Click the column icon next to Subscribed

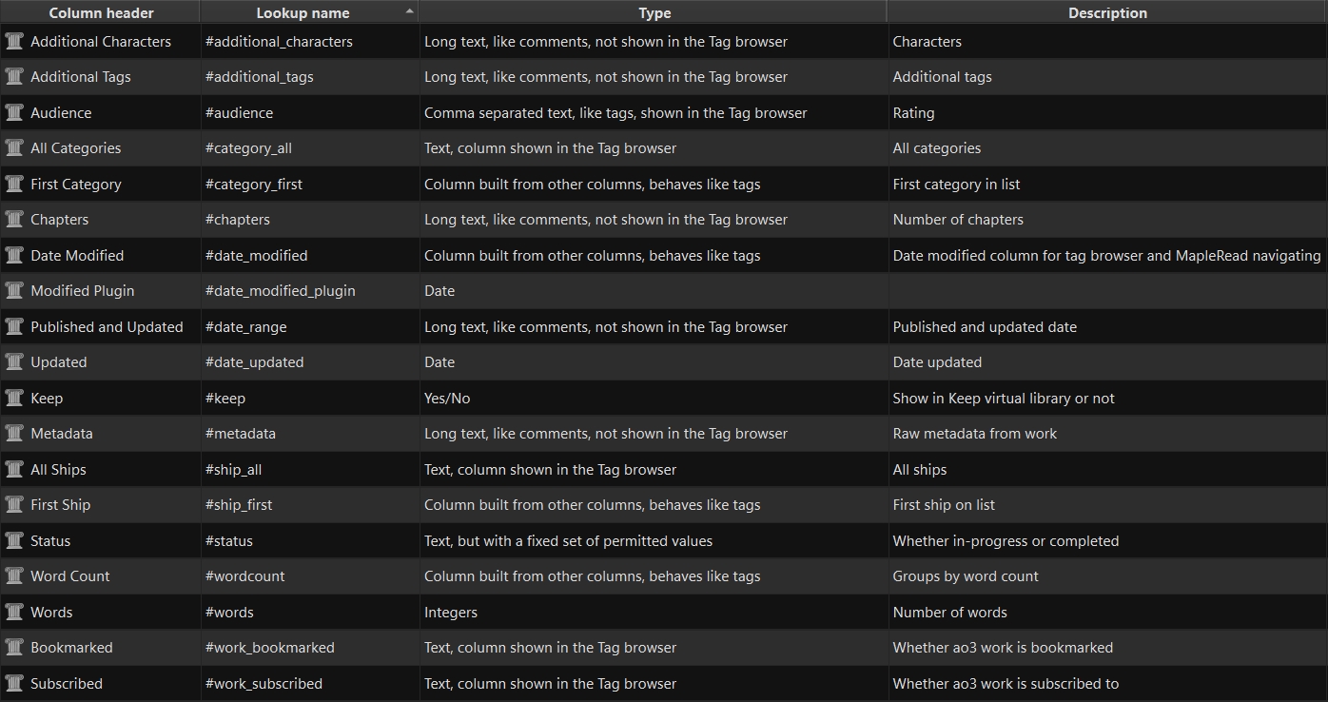tap(14, 683)
